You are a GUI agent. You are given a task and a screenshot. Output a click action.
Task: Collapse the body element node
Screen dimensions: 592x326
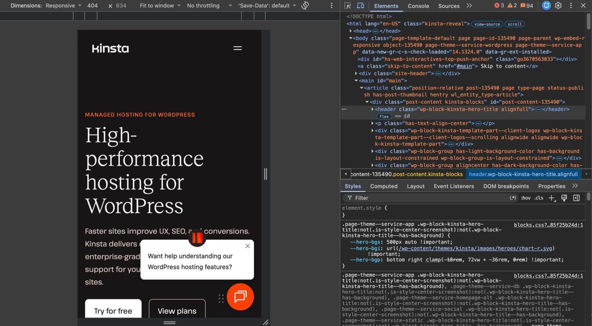[x=350, y=38]
